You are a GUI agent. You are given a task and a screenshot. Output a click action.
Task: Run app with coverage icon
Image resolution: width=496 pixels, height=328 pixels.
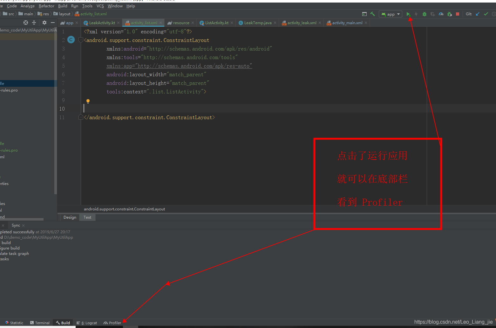(x=433, y=14)
